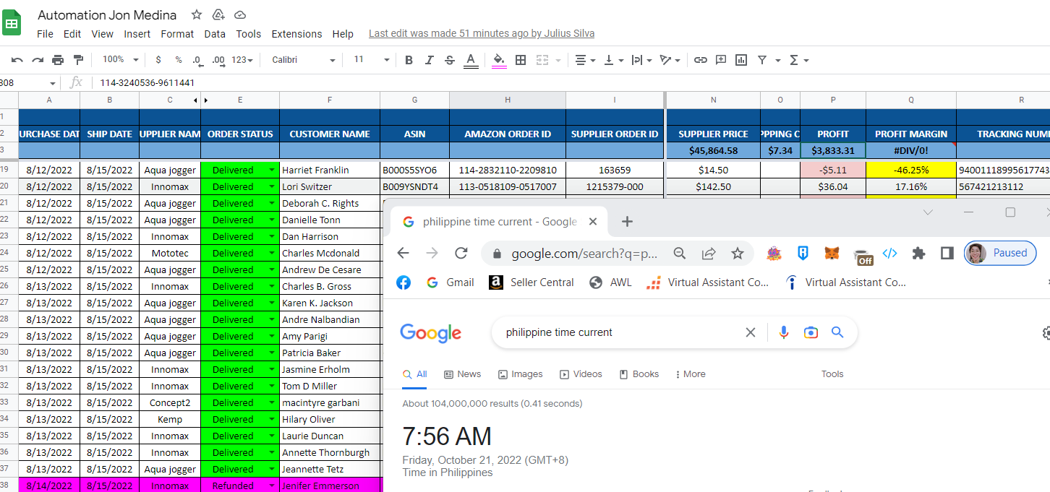Star the Automation Jon Medina spreadsheet

pos(197,14)
